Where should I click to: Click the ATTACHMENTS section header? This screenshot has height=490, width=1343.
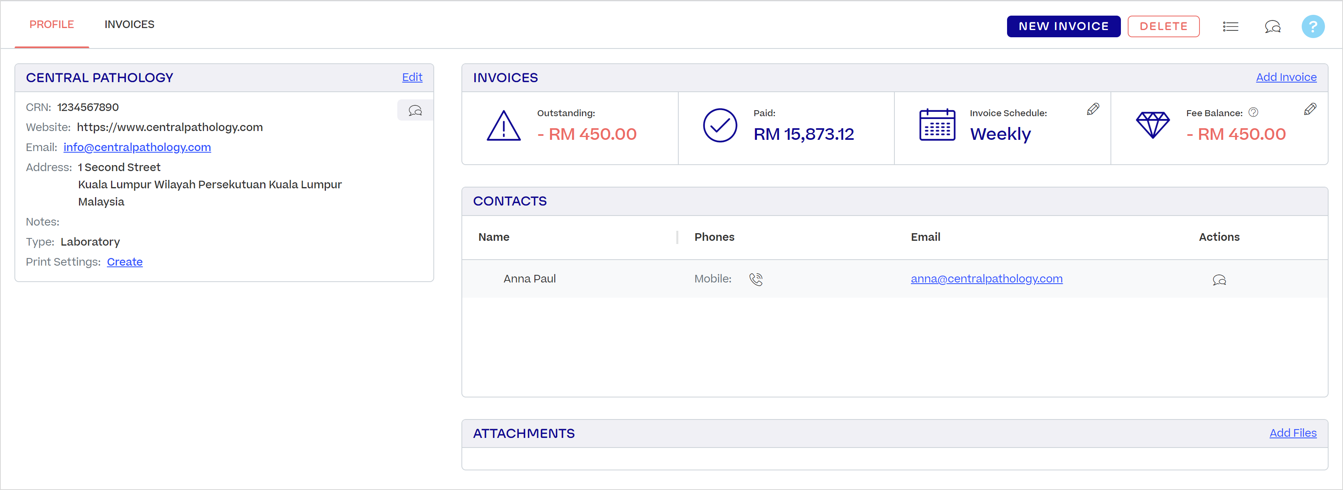tap(524, 434)
